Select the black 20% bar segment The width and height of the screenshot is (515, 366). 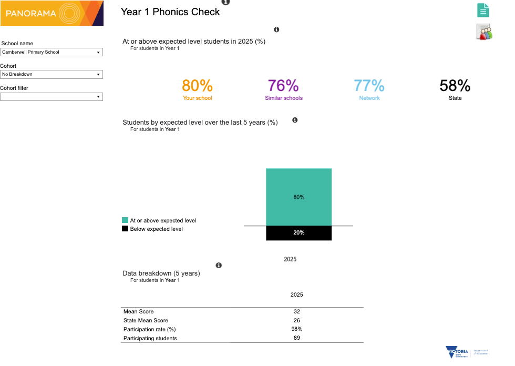[298, 233]
